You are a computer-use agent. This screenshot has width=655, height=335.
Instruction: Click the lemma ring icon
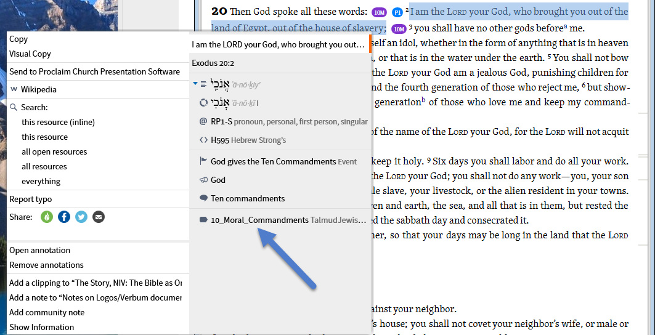click(203, 103)
